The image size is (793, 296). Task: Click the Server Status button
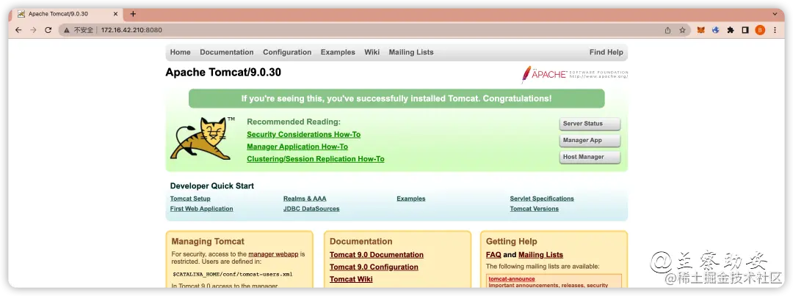[590, 124]
